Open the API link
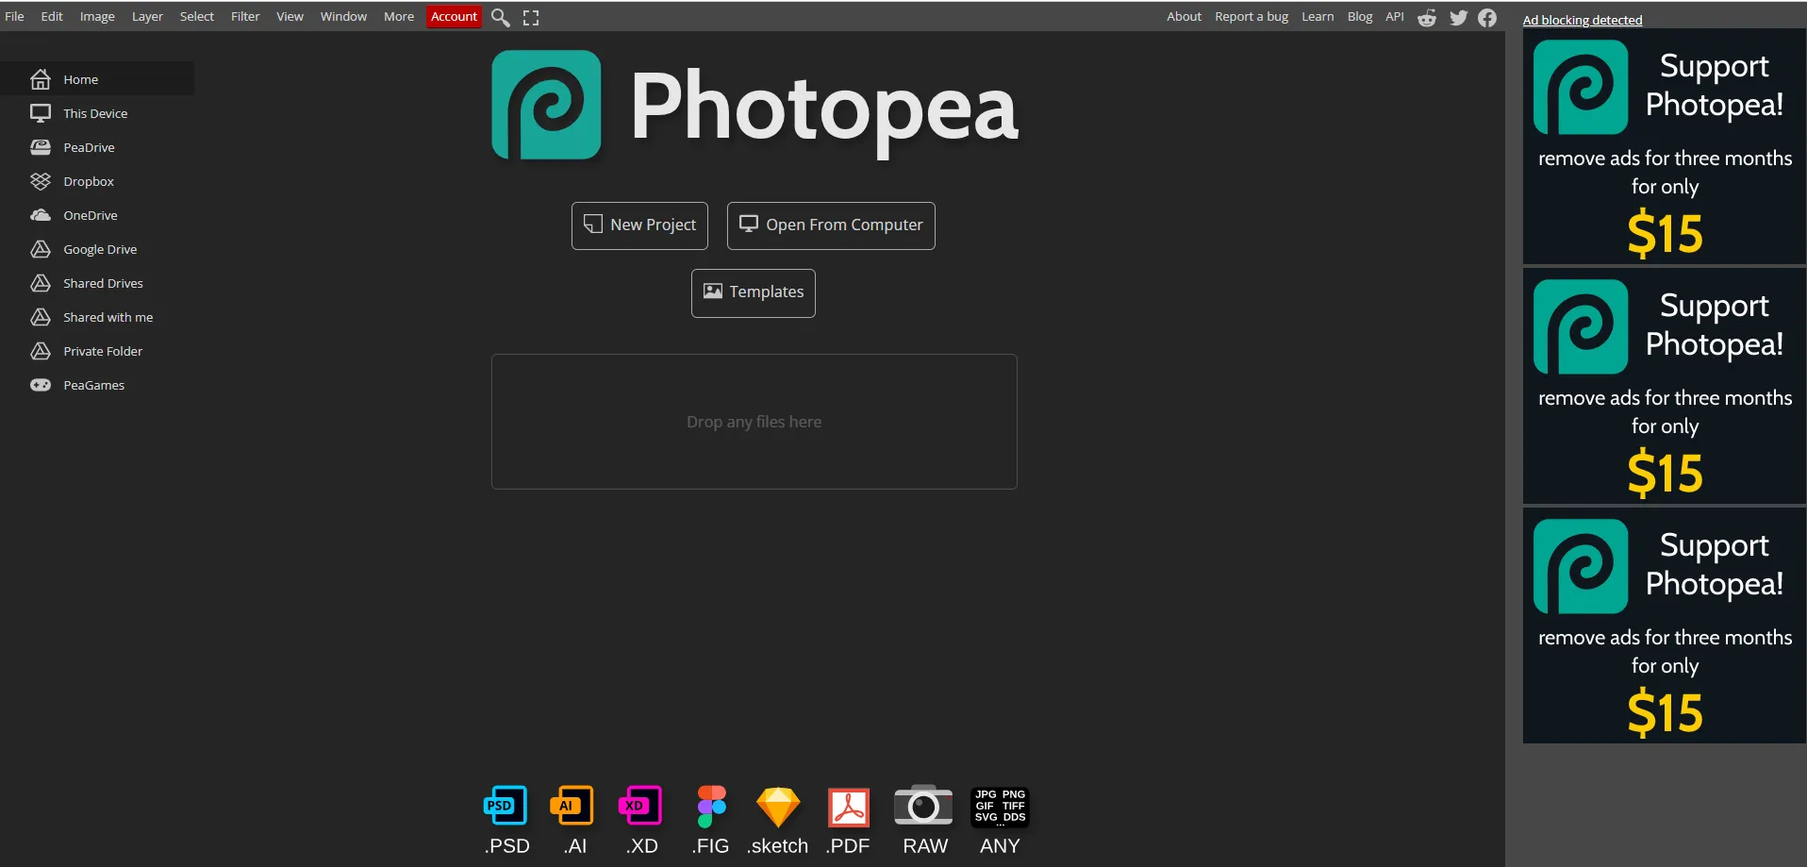 (1395, 16)
